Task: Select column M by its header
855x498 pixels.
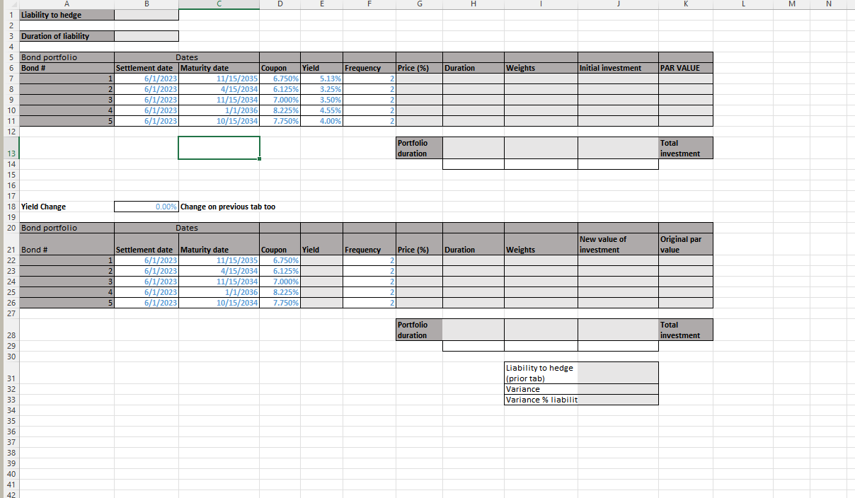Action: (x=791, y=4)
